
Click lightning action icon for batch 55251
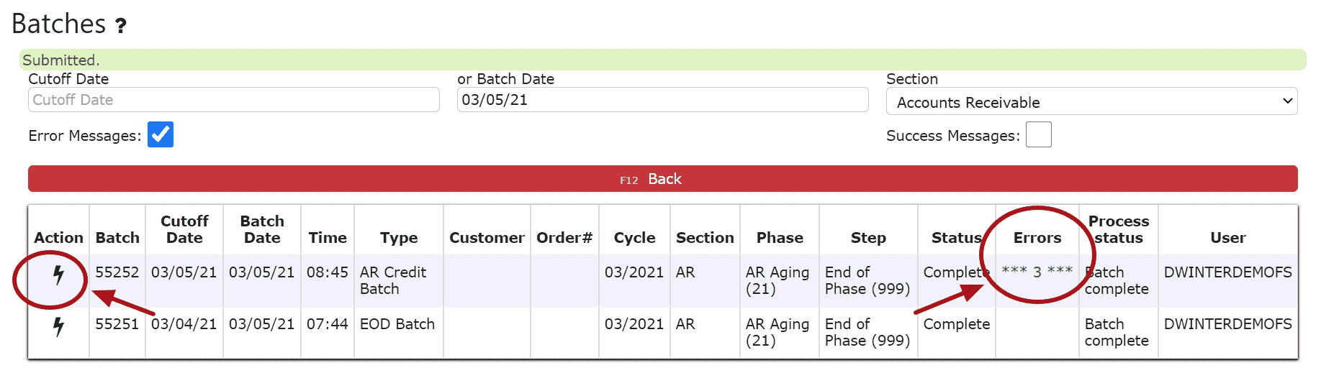(x=58, y=326)
